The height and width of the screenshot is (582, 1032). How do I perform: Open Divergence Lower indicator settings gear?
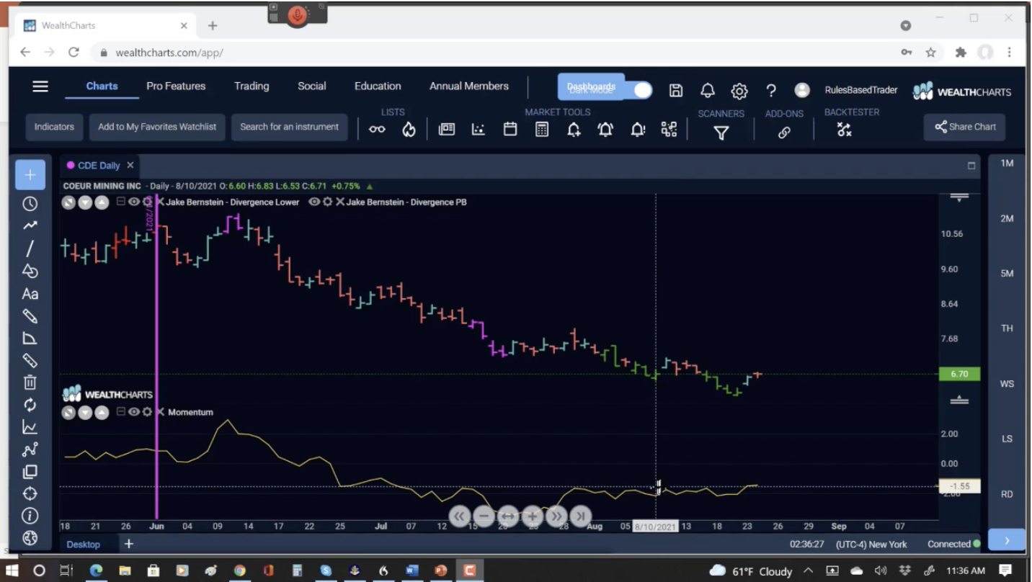click(147, 202)
